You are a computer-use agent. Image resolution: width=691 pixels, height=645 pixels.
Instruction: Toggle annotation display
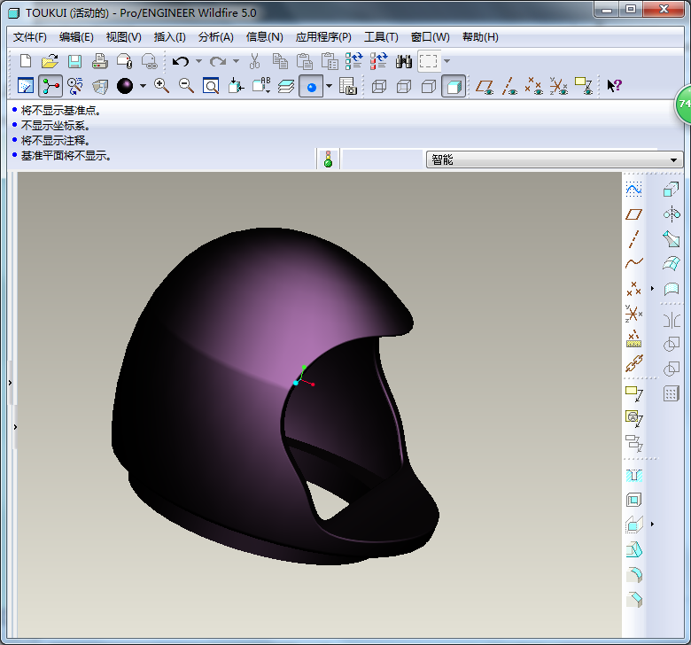pos(584,86)
